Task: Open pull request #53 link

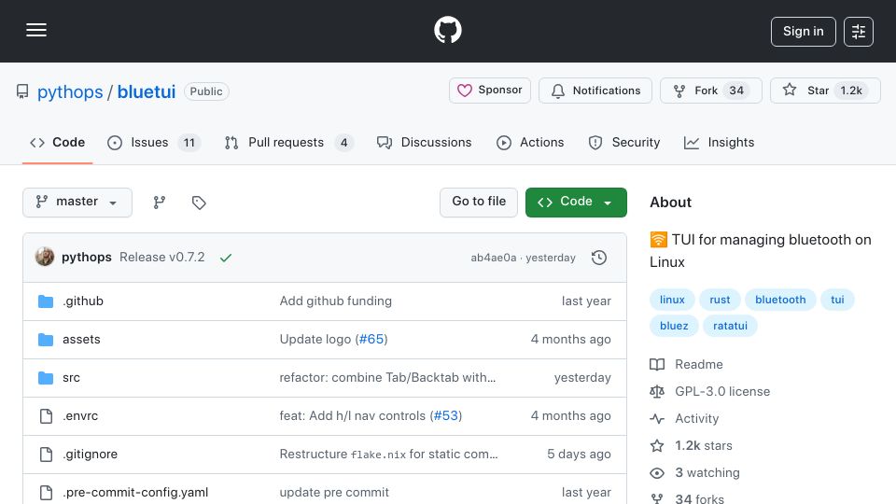Action: tap(446, 416)
